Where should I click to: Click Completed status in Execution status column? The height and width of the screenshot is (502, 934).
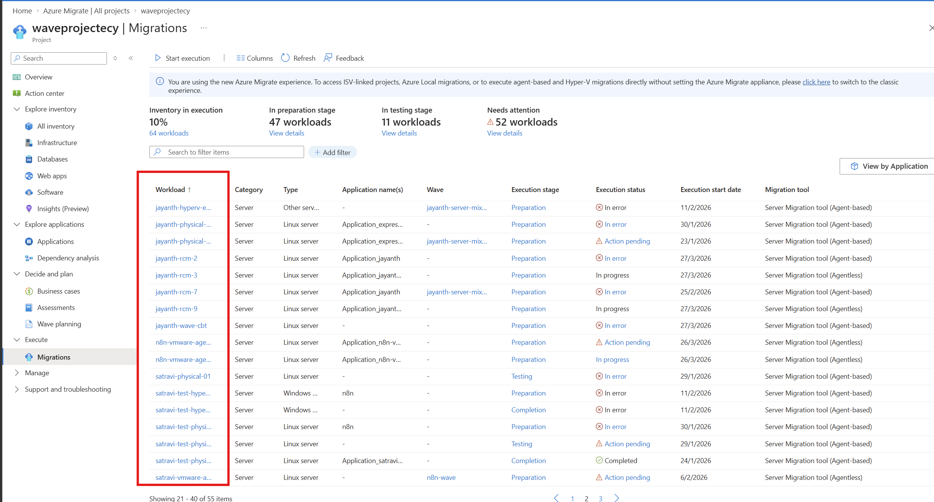617,461
